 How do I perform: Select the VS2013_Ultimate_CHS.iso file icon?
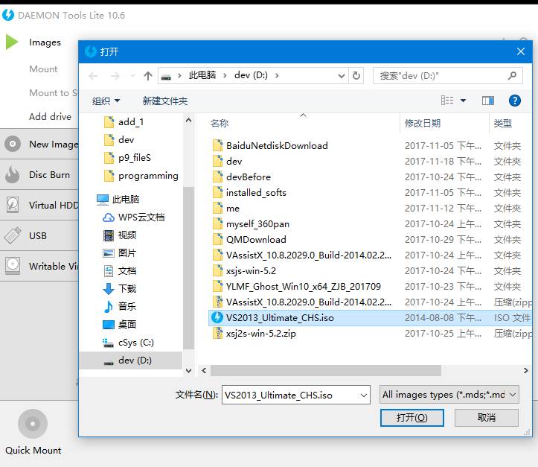pos(217,317)
